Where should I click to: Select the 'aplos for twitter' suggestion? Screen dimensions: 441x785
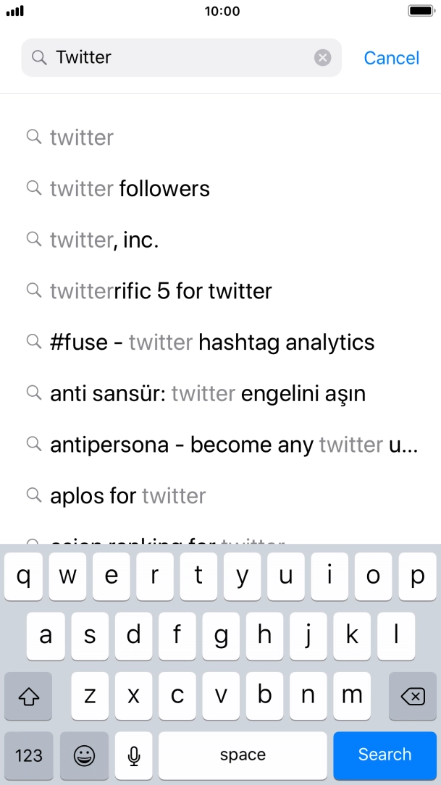point(127,495)
